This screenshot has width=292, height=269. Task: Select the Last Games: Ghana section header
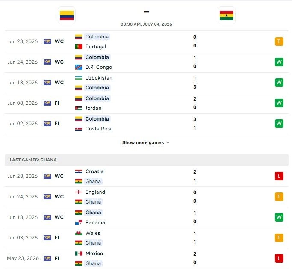[x=147, y=160]
